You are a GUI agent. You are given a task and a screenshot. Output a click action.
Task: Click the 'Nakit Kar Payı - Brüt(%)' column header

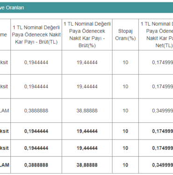tap(87, 35)
